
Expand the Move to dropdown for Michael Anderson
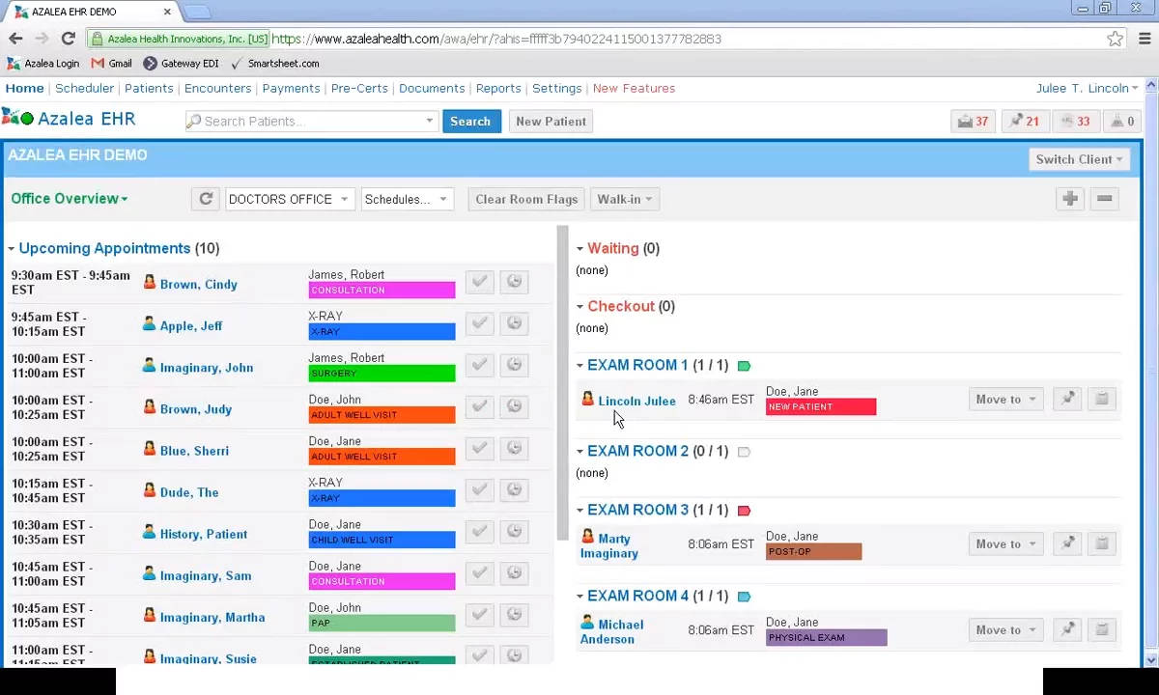1005,630
